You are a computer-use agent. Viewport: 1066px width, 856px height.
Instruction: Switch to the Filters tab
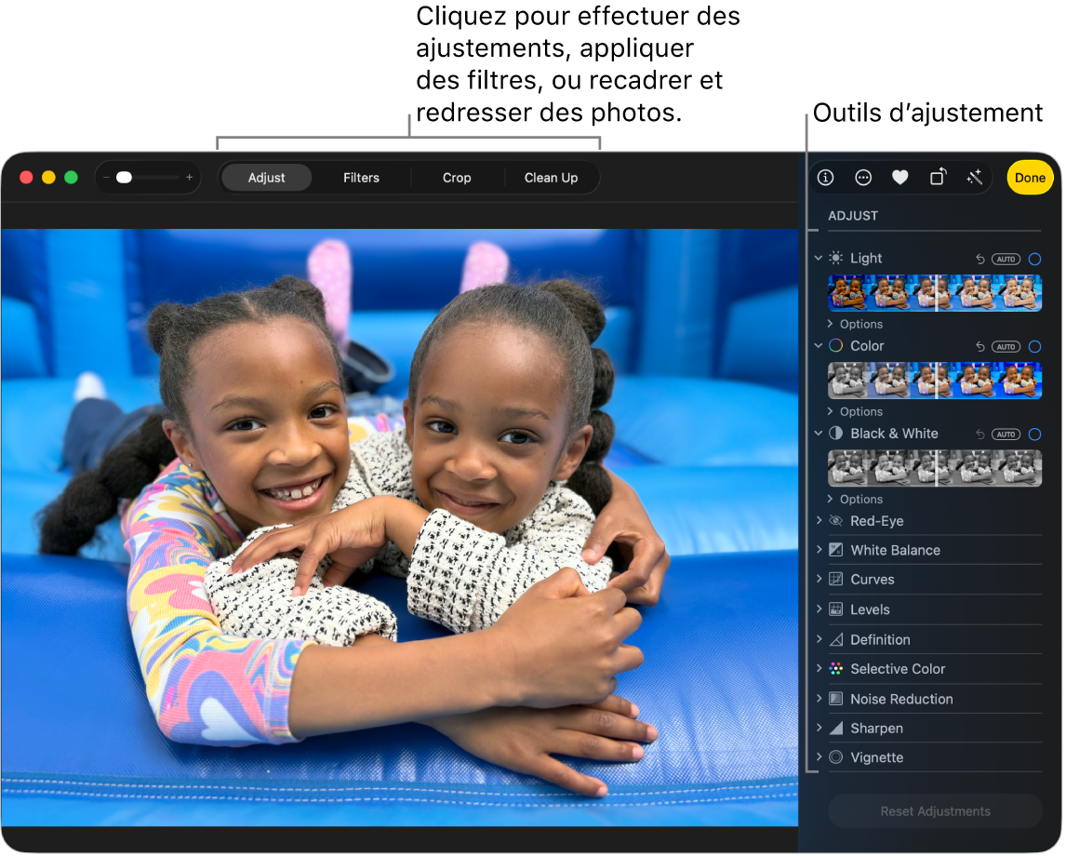361,177
